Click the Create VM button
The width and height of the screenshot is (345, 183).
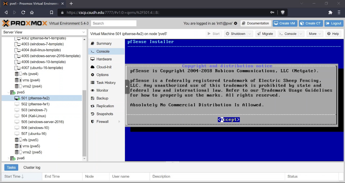pyautogui.click(x=285, y=23)
